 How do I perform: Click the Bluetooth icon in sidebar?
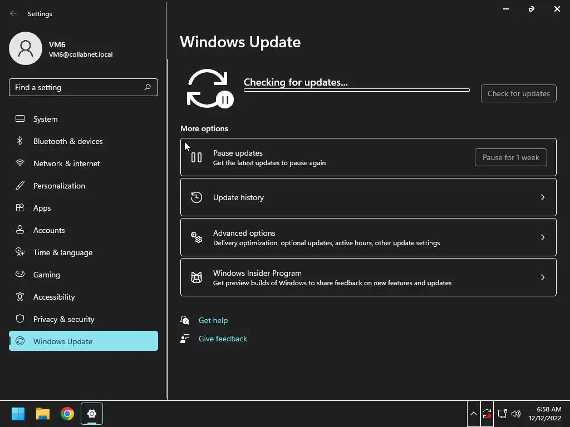click(20, 141)
